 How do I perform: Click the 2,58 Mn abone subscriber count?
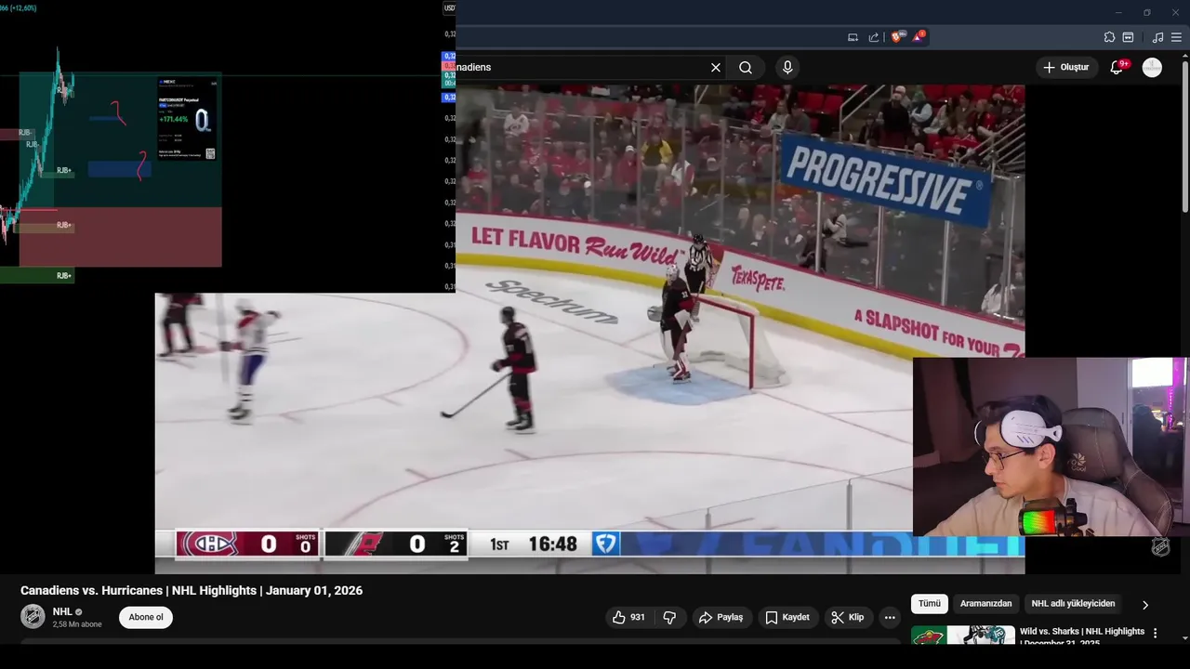77,624
